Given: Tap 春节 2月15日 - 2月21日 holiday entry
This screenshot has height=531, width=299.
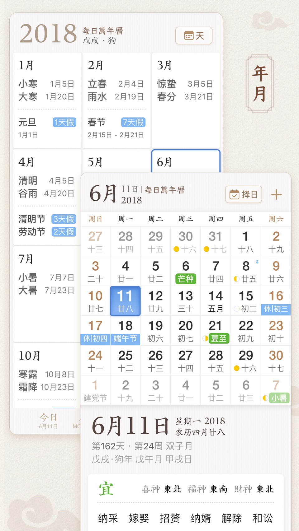Looking at the screenshot, I should click(x=116, y=128).
